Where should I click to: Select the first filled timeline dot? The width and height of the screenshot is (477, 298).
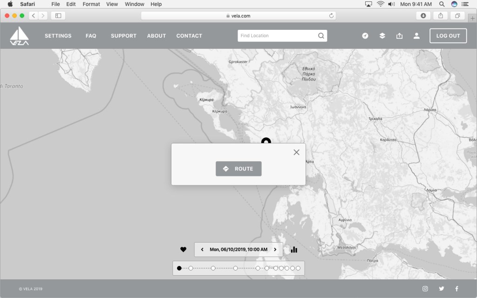click(x=179, y=268)
